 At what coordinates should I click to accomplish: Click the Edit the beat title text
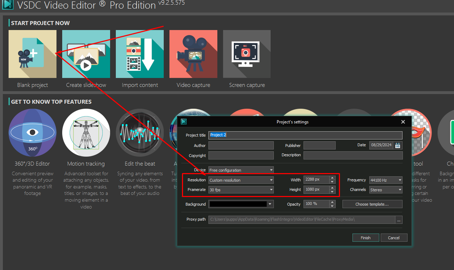click(x=140, y=164)
